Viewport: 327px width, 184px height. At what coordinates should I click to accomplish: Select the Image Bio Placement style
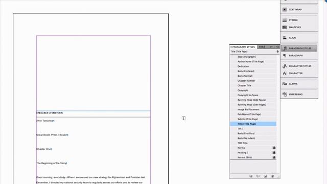253,109
